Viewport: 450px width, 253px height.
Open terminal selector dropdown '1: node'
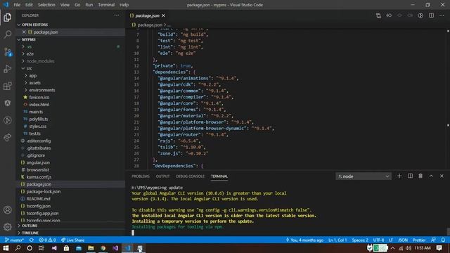(364, 176)
